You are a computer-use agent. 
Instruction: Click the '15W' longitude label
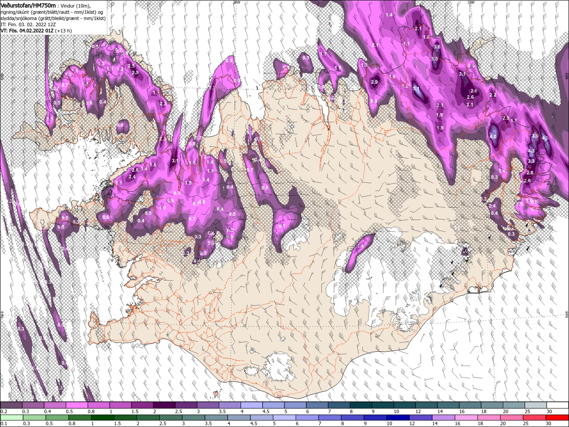[471, 2]
